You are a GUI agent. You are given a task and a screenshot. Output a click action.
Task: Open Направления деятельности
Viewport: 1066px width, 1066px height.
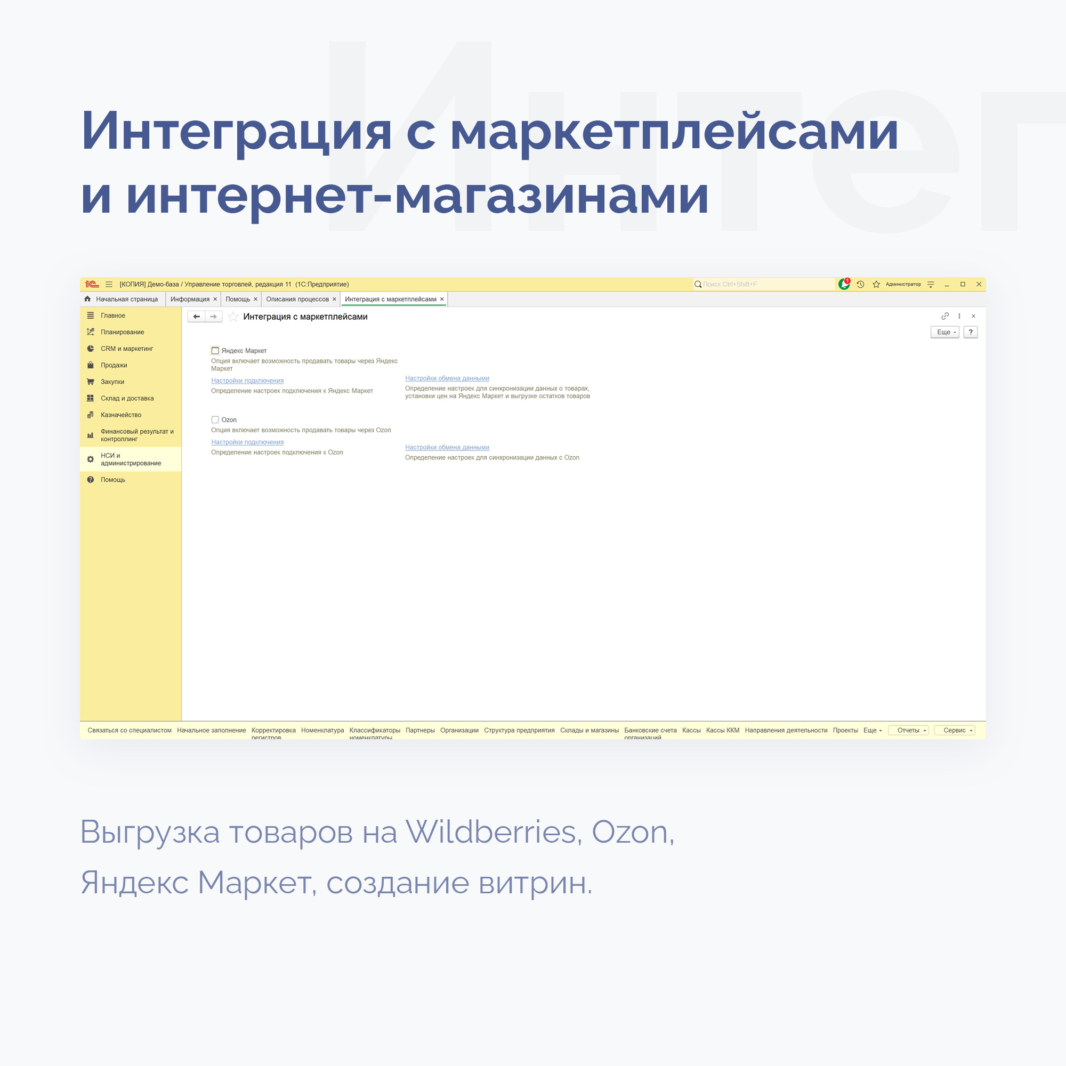pos(786,730)
